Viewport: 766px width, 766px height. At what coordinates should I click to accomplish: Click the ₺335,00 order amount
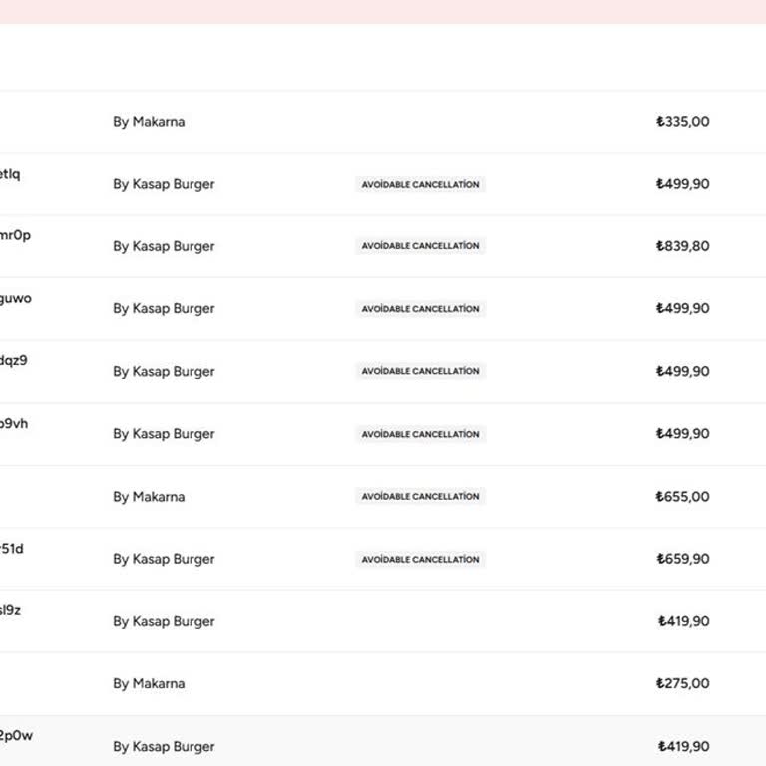coord(683,122)
